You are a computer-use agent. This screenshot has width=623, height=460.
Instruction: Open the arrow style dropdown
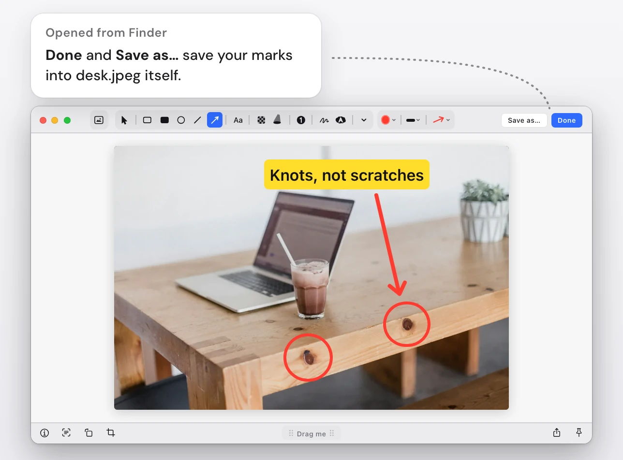pos(441,120)
